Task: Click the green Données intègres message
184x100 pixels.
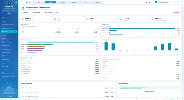Action: click(x=149, y=88)
